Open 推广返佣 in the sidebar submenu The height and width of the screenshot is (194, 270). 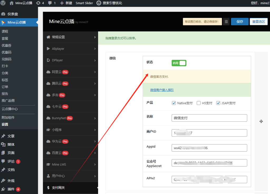click(8, 100)
